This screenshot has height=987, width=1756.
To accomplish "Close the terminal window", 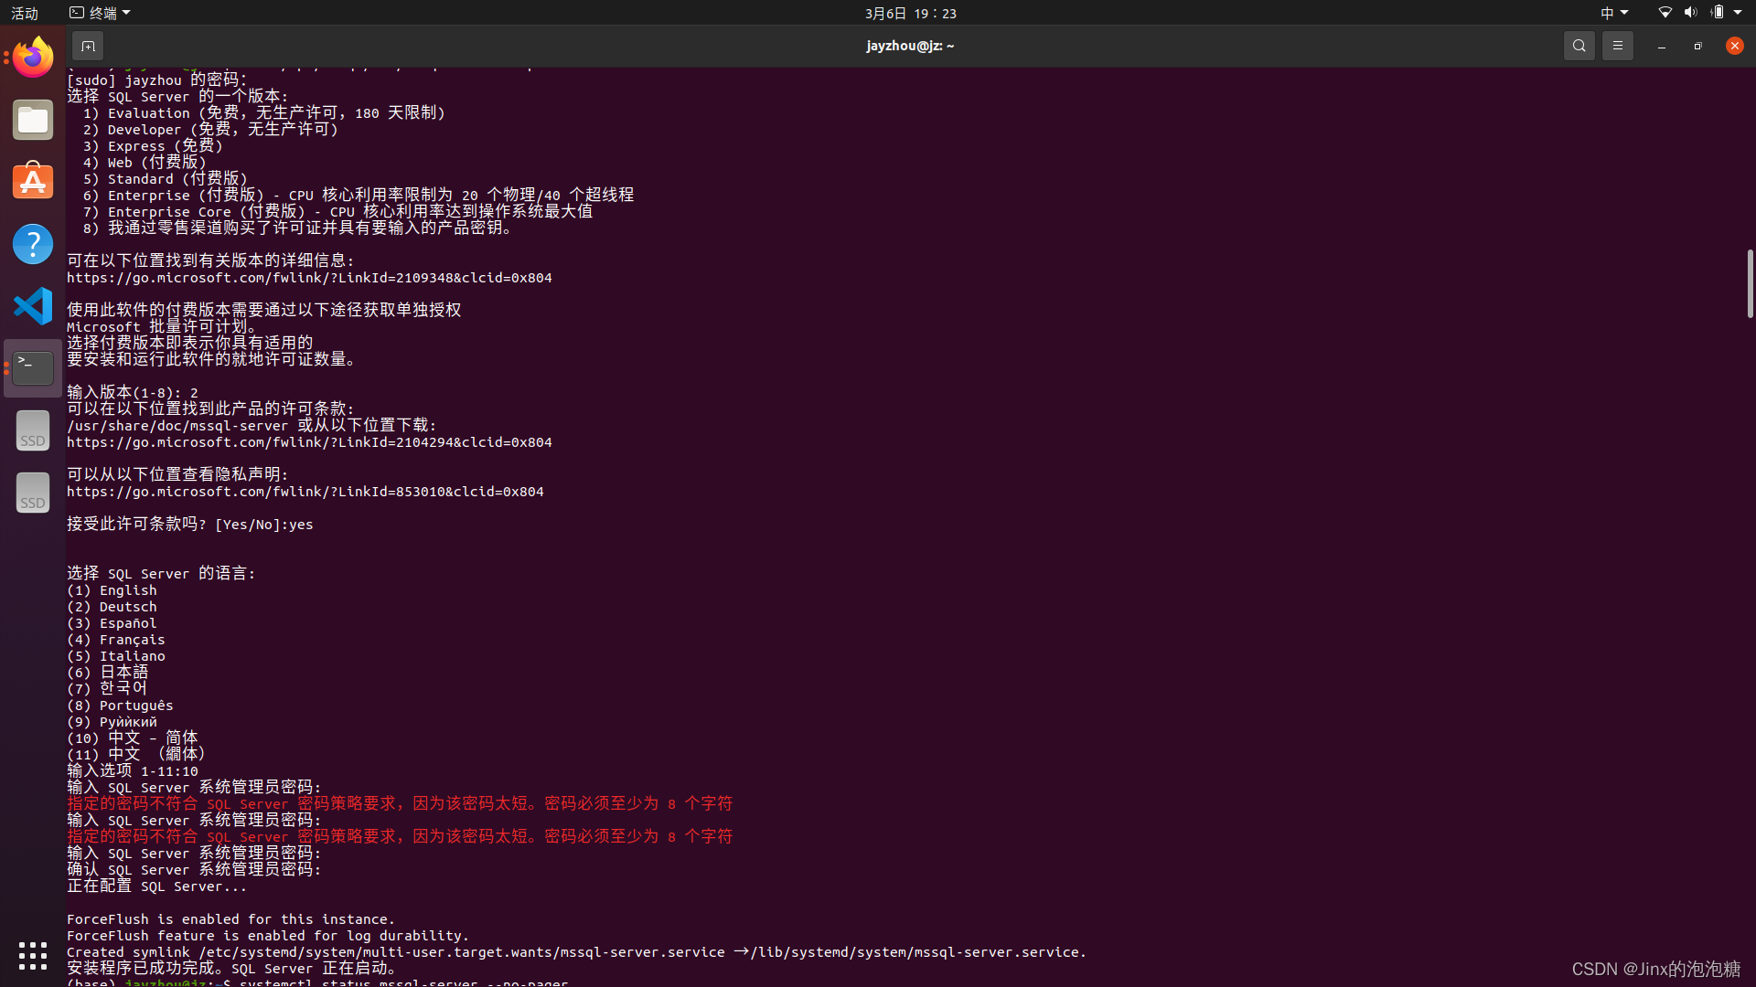I will point(1734,46).
